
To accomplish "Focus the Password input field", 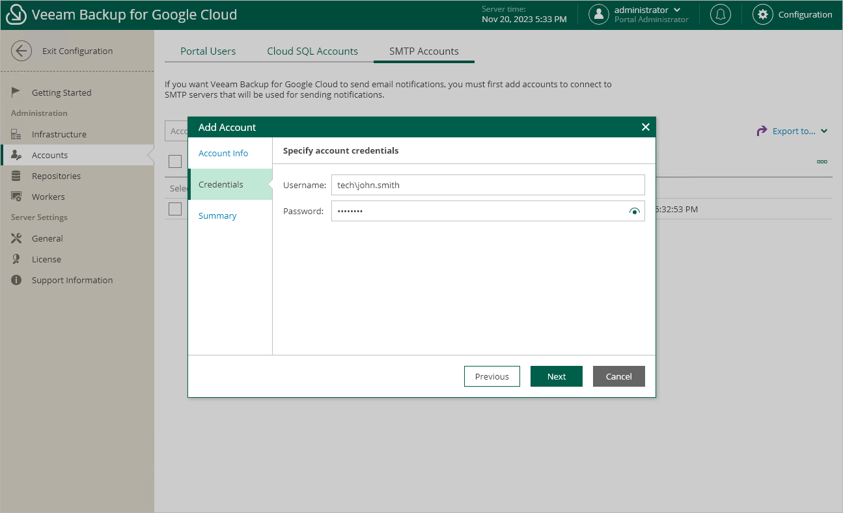I will pyautogui.click(x=488, y=211).
